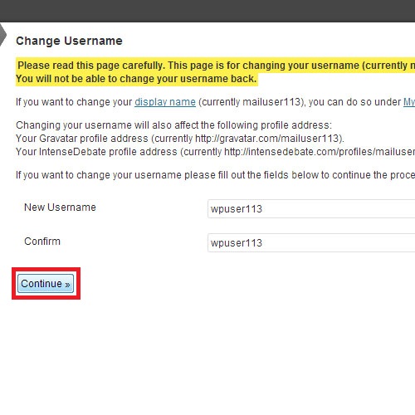The height and width of the screenshot is (415, 415).
Task: Focus the Confirm username input field
Action: tap(311, 242)
